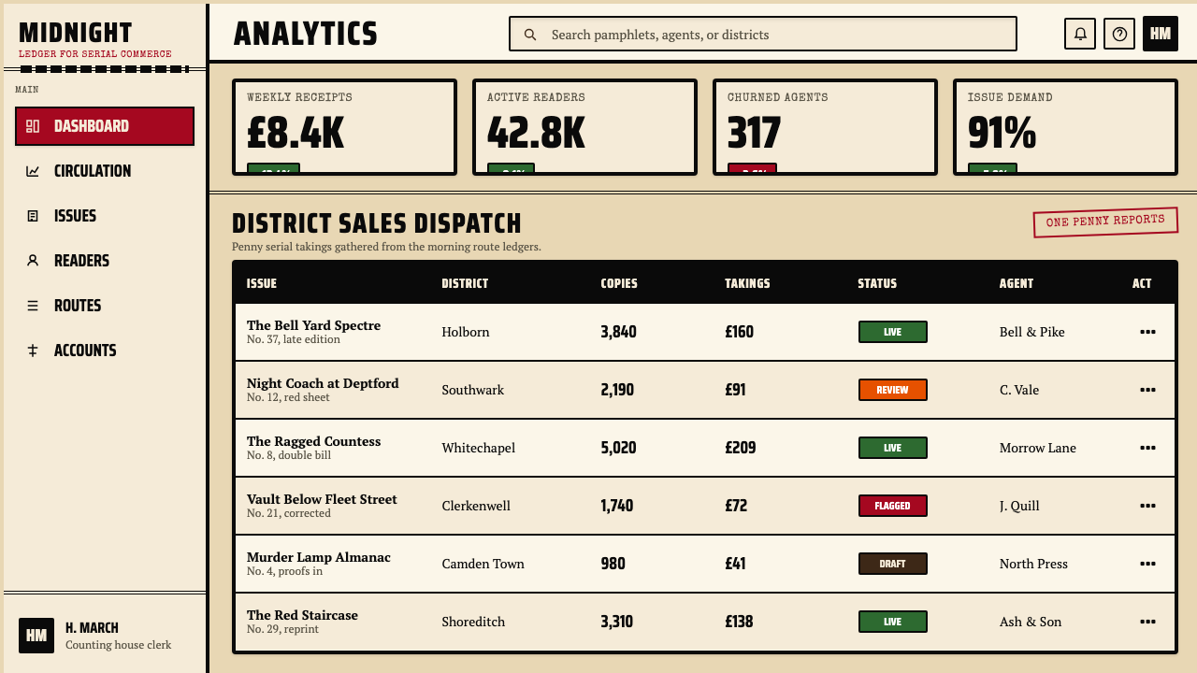The image size is (1197, 673).
Task: Open the Churned Agents card
Action: click(x=825, y=127)
